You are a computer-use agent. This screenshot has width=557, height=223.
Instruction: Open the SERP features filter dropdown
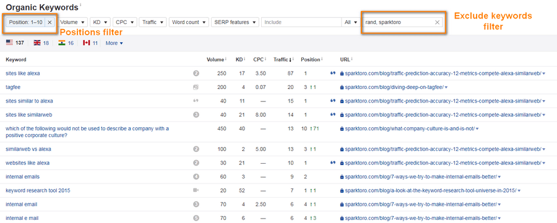235,22
